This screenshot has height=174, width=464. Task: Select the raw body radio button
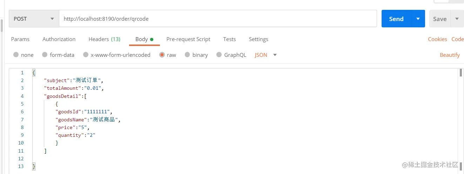point(162,55)
